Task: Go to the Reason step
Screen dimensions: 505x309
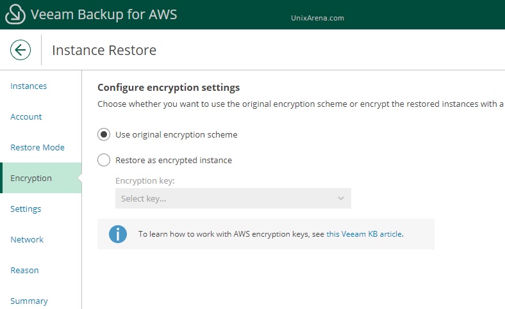Action: [x=24, y=270]
